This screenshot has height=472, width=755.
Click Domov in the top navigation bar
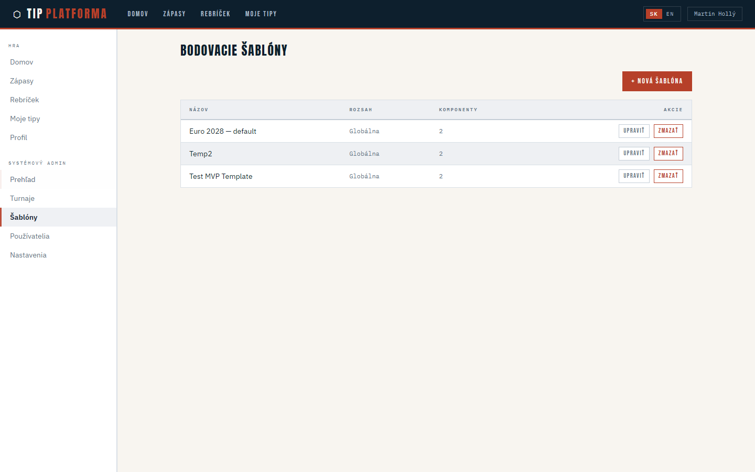click(x=137, y=14)
